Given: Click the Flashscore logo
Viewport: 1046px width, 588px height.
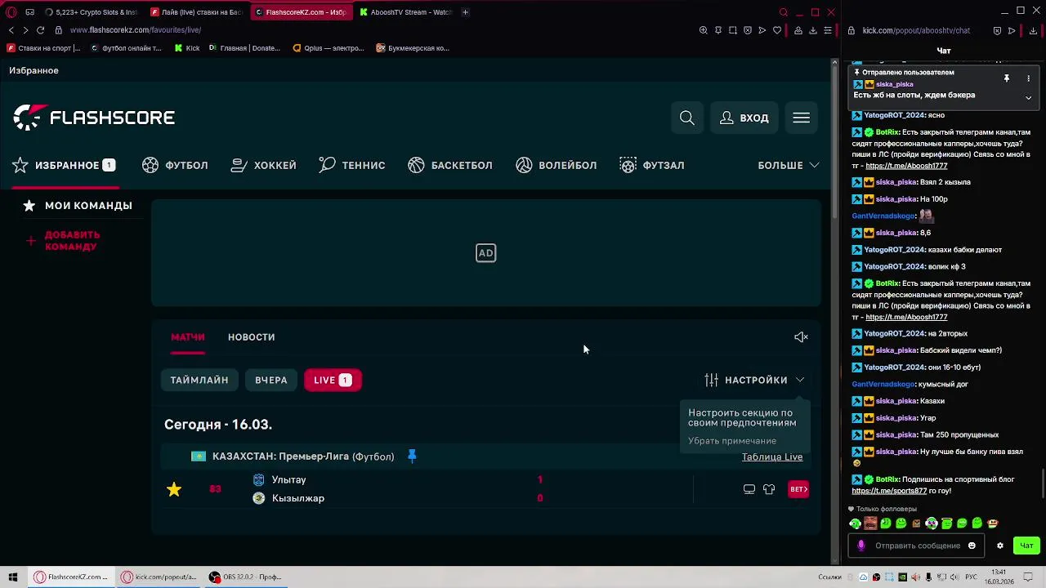Looking at the screenshot, I should click(x=94, y=118).
